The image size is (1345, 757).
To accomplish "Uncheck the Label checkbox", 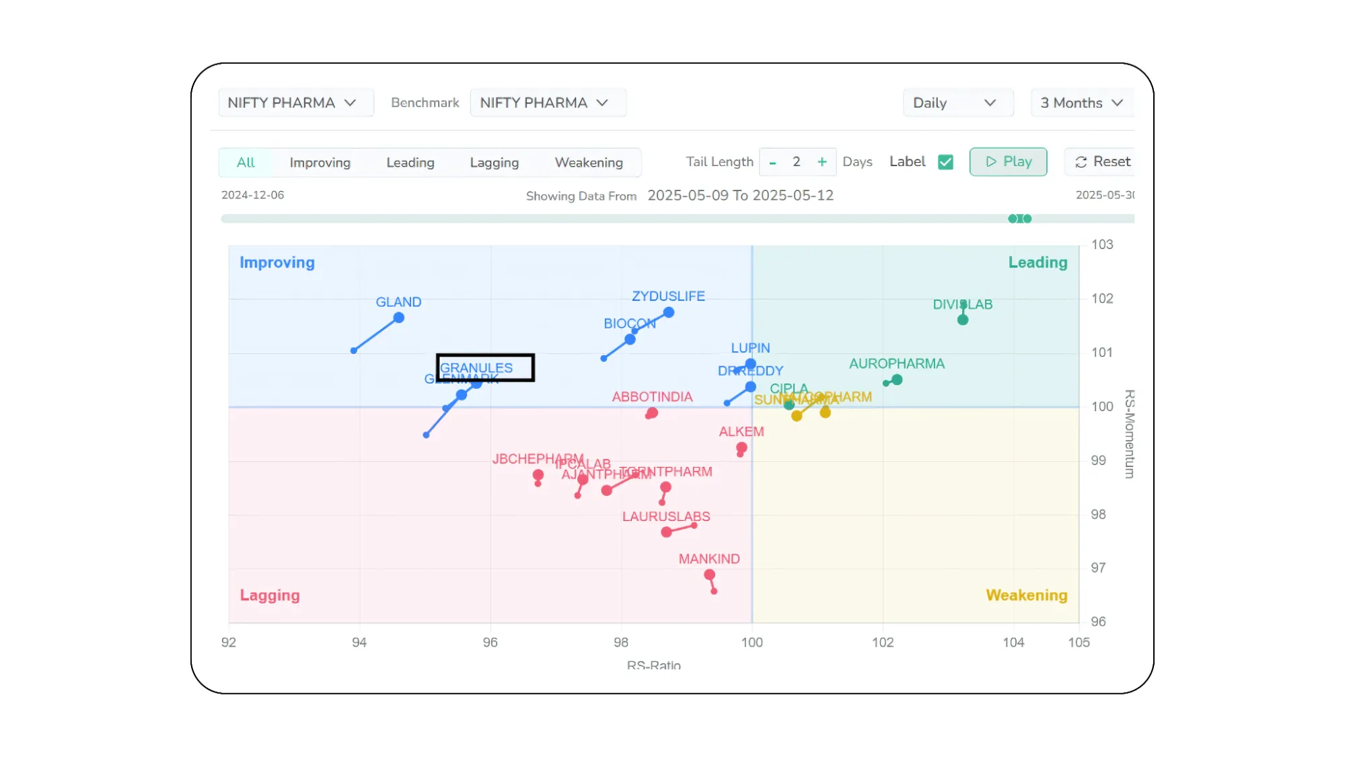I will 945,162.
